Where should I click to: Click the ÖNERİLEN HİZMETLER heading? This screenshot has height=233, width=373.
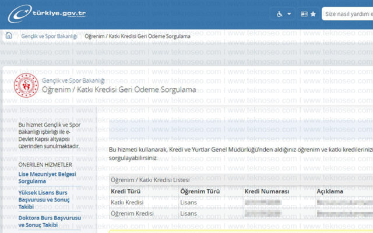45,165
